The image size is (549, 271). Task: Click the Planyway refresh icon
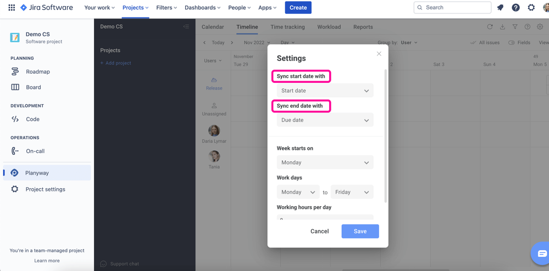click(490, 26)
